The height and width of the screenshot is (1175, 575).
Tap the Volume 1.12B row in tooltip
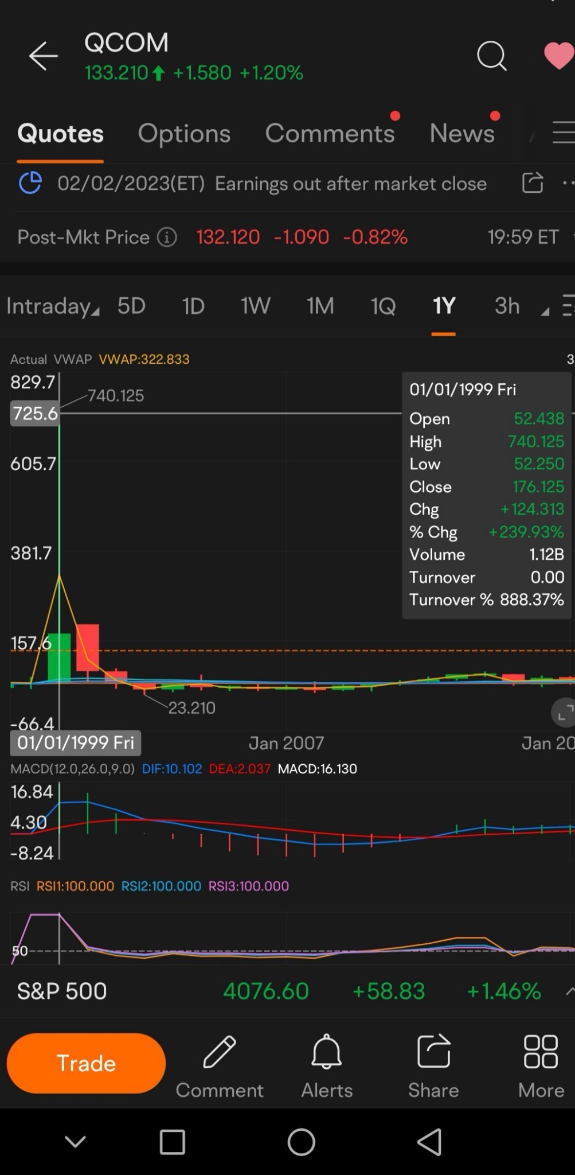[487, 554]
